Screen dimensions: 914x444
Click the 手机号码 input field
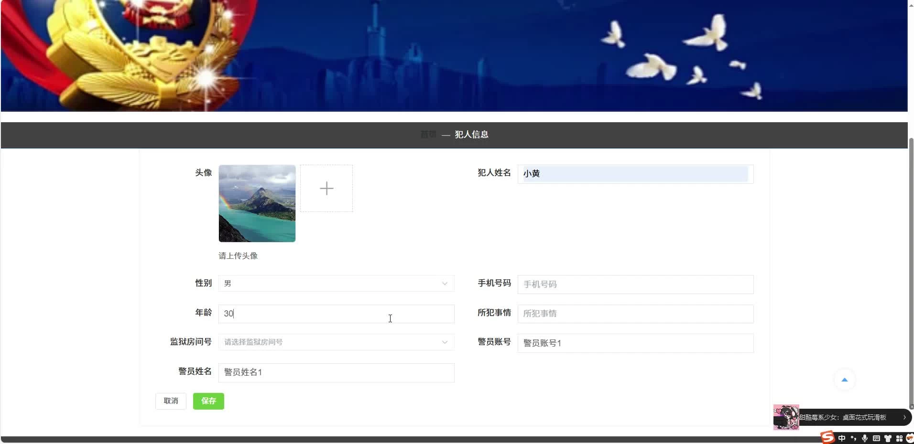tap(635, 285)
